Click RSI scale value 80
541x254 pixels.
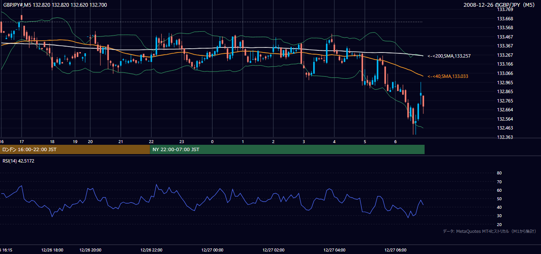(x=499, y=173)
